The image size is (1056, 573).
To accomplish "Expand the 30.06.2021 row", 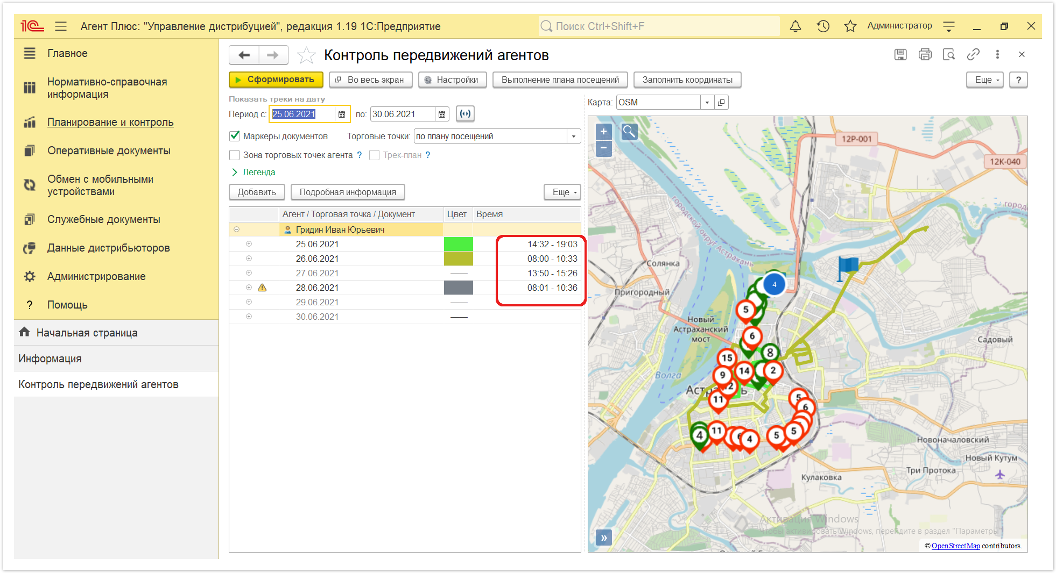I will pos(249,317).
